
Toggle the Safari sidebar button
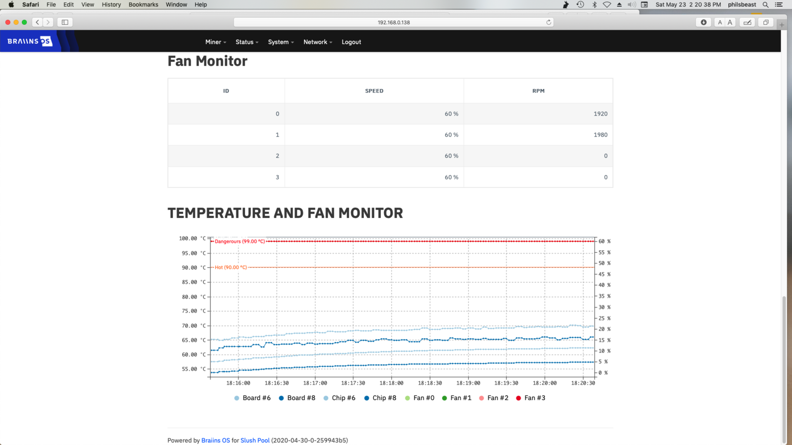[x=65, y=22]
